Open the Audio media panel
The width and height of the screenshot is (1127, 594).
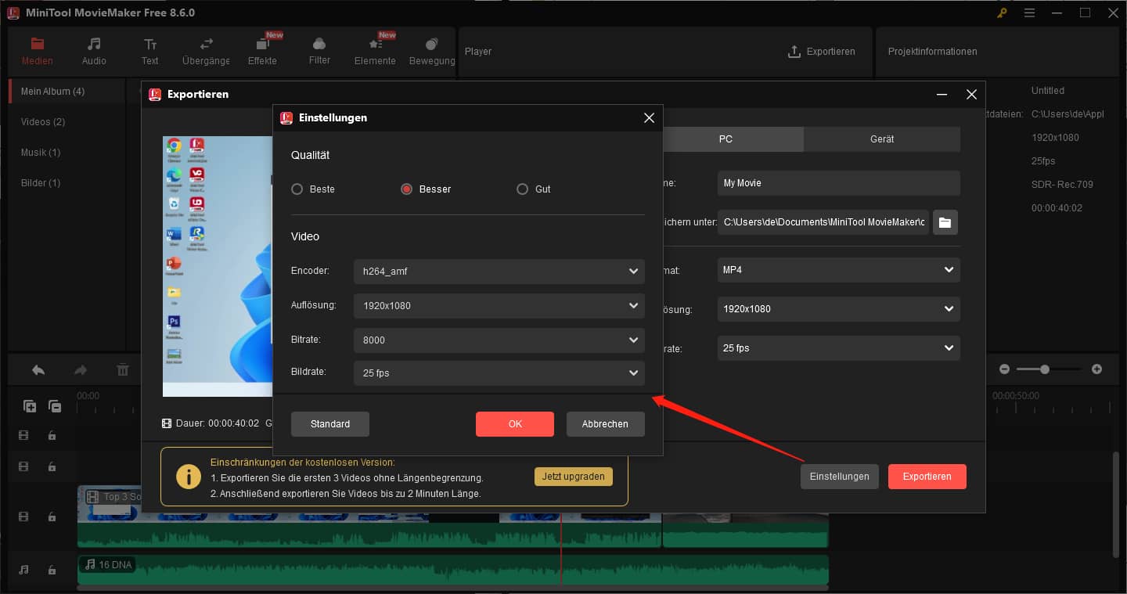point(93,50)
